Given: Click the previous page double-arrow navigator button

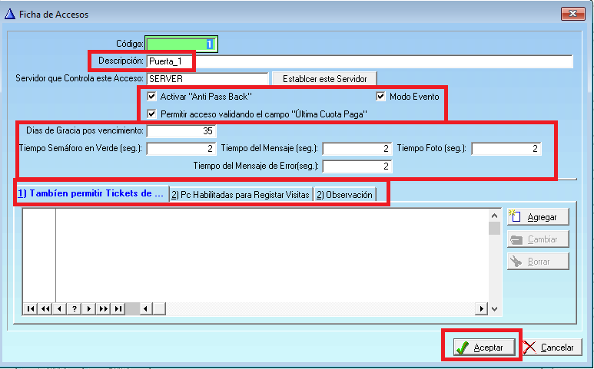Looking at the screenshot, I should [x=45, y=308].
